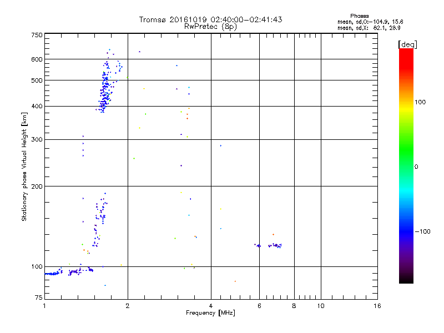Click the rainbow phase colorbar
Viewport: 444px width, 333px height.
click(x=406, y=166)
